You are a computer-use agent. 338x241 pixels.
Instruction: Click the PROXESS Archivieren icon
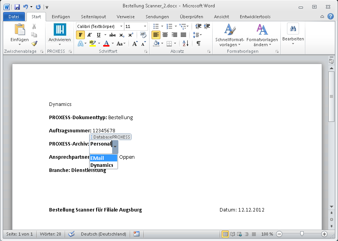click(60, 29)
